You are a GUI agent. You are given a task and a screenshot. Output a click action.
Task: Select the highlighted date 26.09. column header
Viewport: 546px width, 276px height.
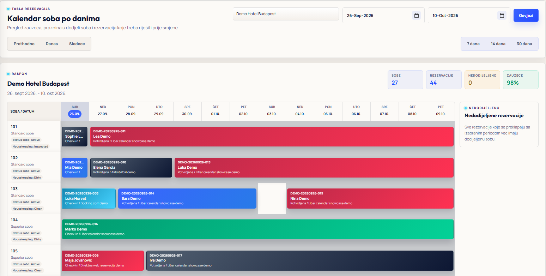pyautogui.click(x=75, y=111)
